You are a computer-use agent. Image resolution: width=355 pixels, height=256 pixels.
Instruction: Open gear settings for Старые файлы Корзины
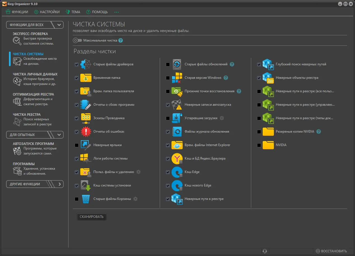coord(135,199)
